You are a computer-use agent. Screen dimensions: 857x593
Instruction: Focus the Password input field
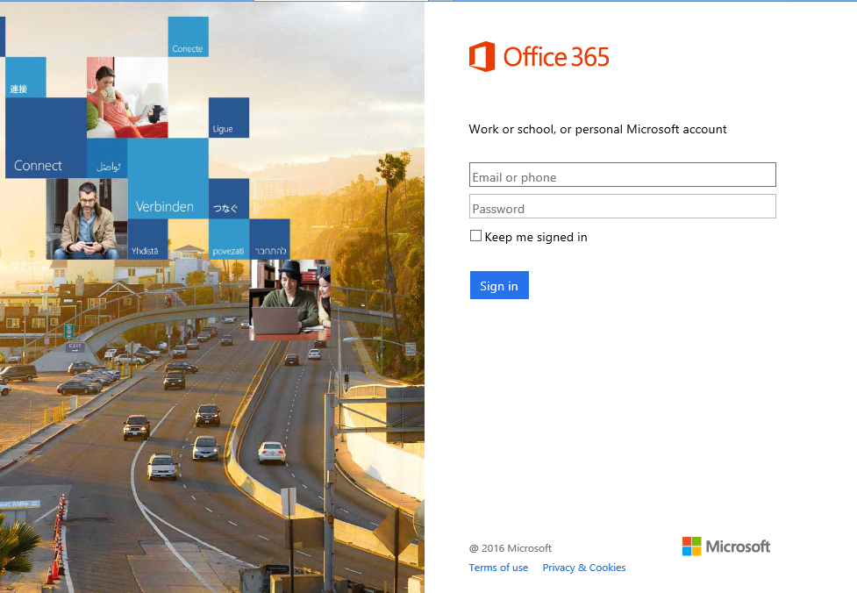(623, 207)
